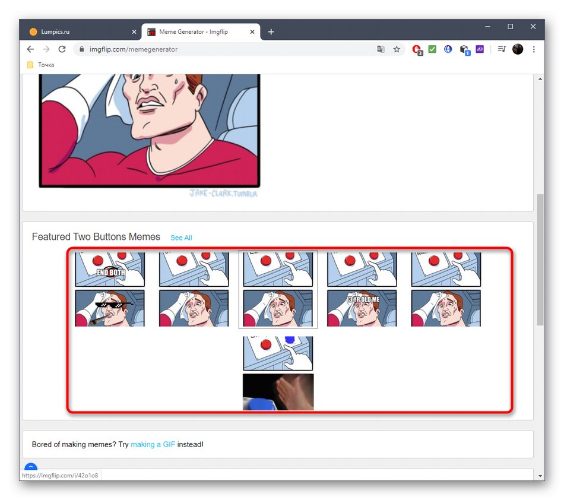Click the address bar URL

pyautogui.click(x=134, y=49)
